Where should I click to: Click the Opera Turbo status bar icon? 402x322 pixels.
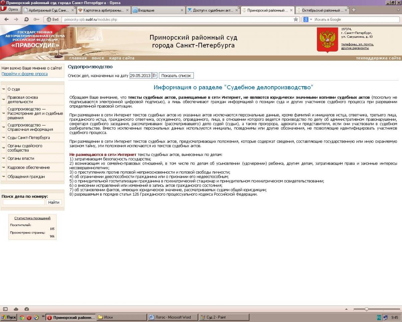pyautogui.click(x=27, y=309)
